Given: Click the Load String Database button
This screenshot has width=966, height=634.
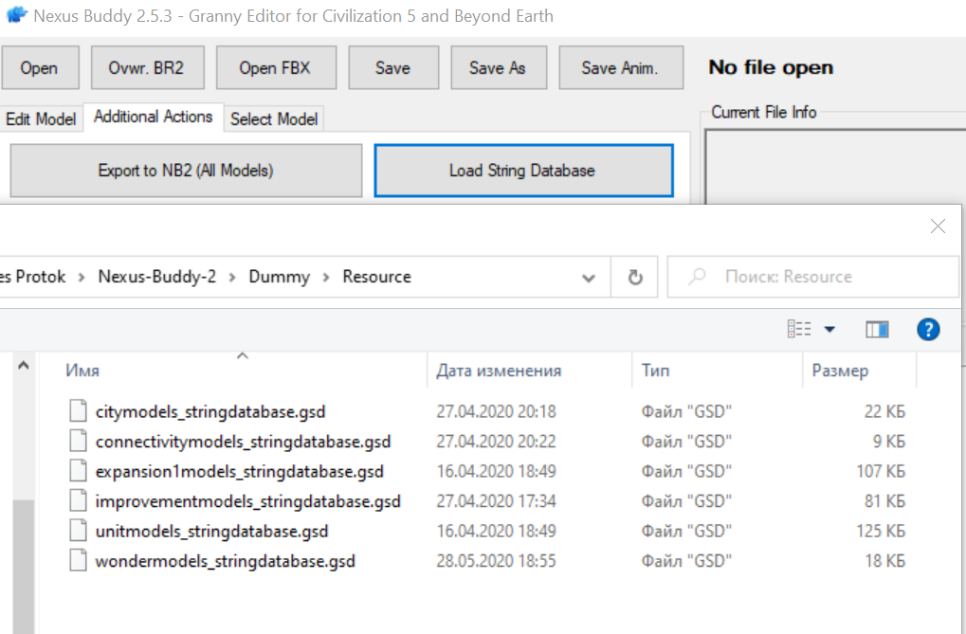Looking at the screenshot, I should [523, 171].
